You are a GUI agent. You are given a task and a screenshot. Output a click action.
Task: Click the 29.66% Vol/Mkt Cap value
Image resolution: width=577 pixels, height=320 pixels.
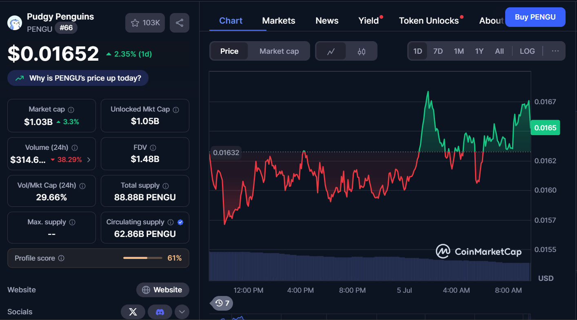tap(51, 197)
